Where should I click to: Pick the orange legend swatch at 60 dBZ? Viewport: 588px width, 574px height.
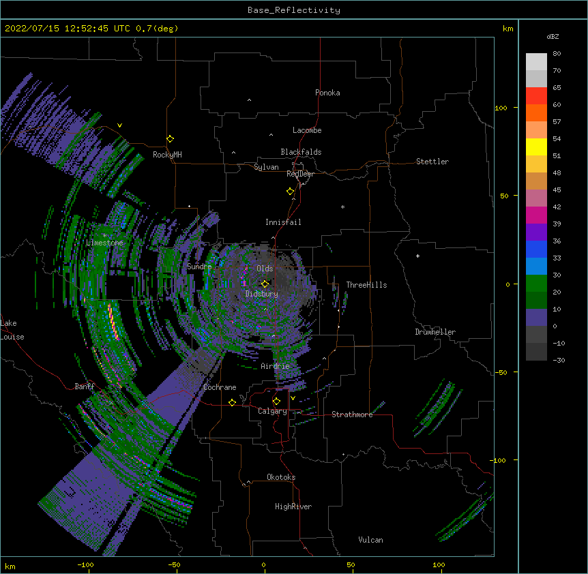tap(536, 112)
